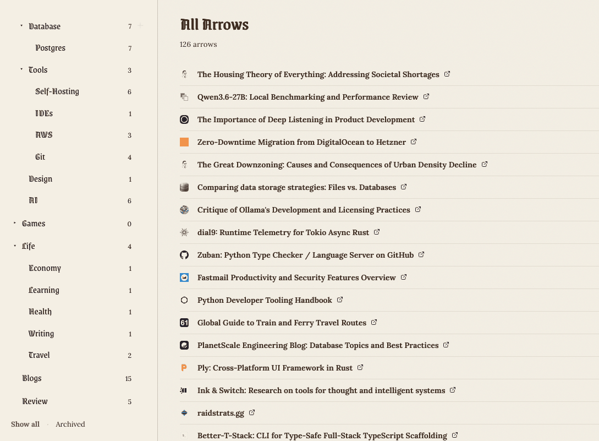
Task: Click the Fastmail envelope favicon
Action: click(x=184, y=277)
